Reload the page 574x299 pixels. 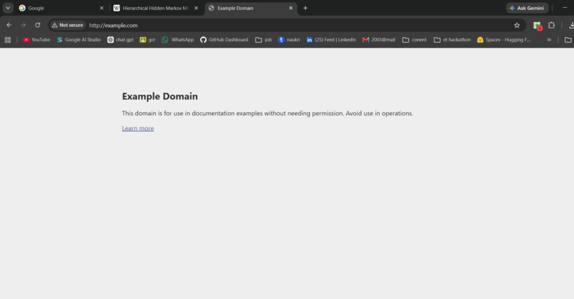37,25
